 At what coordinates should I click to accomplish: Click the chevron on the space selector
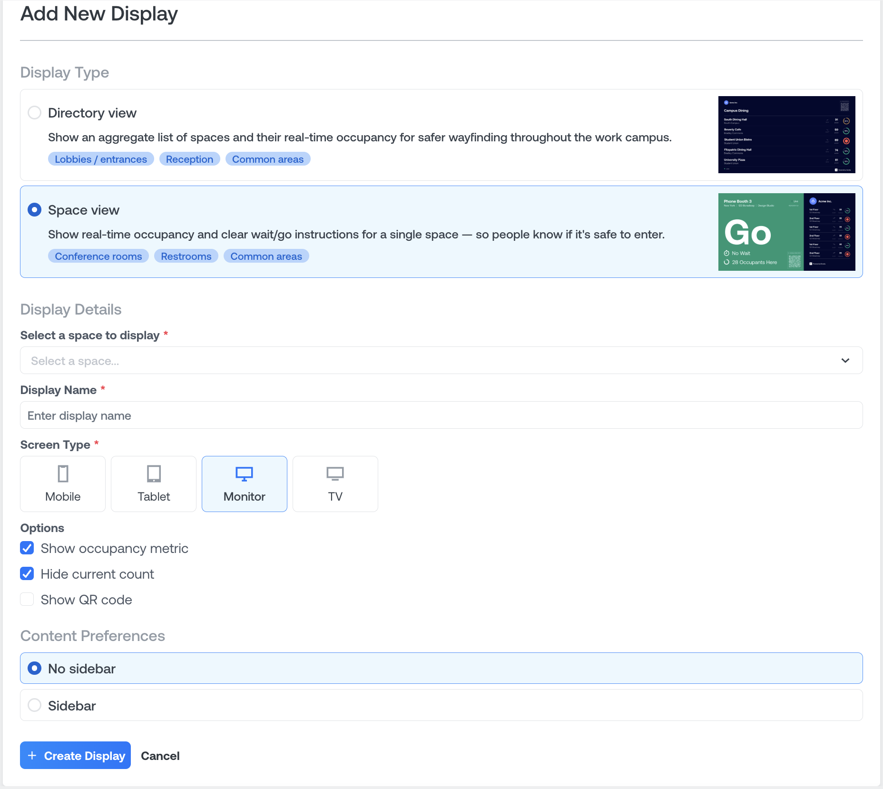845,360
